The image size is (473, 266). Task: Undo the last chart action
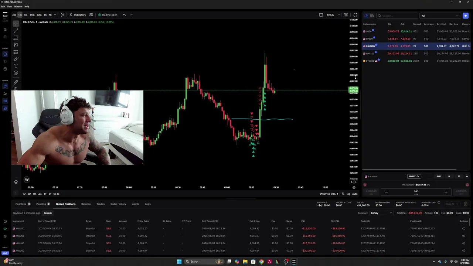(x=124, y=15)
